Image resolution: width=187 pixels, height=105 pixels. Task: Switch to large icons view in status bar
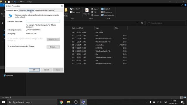point(185,97)
